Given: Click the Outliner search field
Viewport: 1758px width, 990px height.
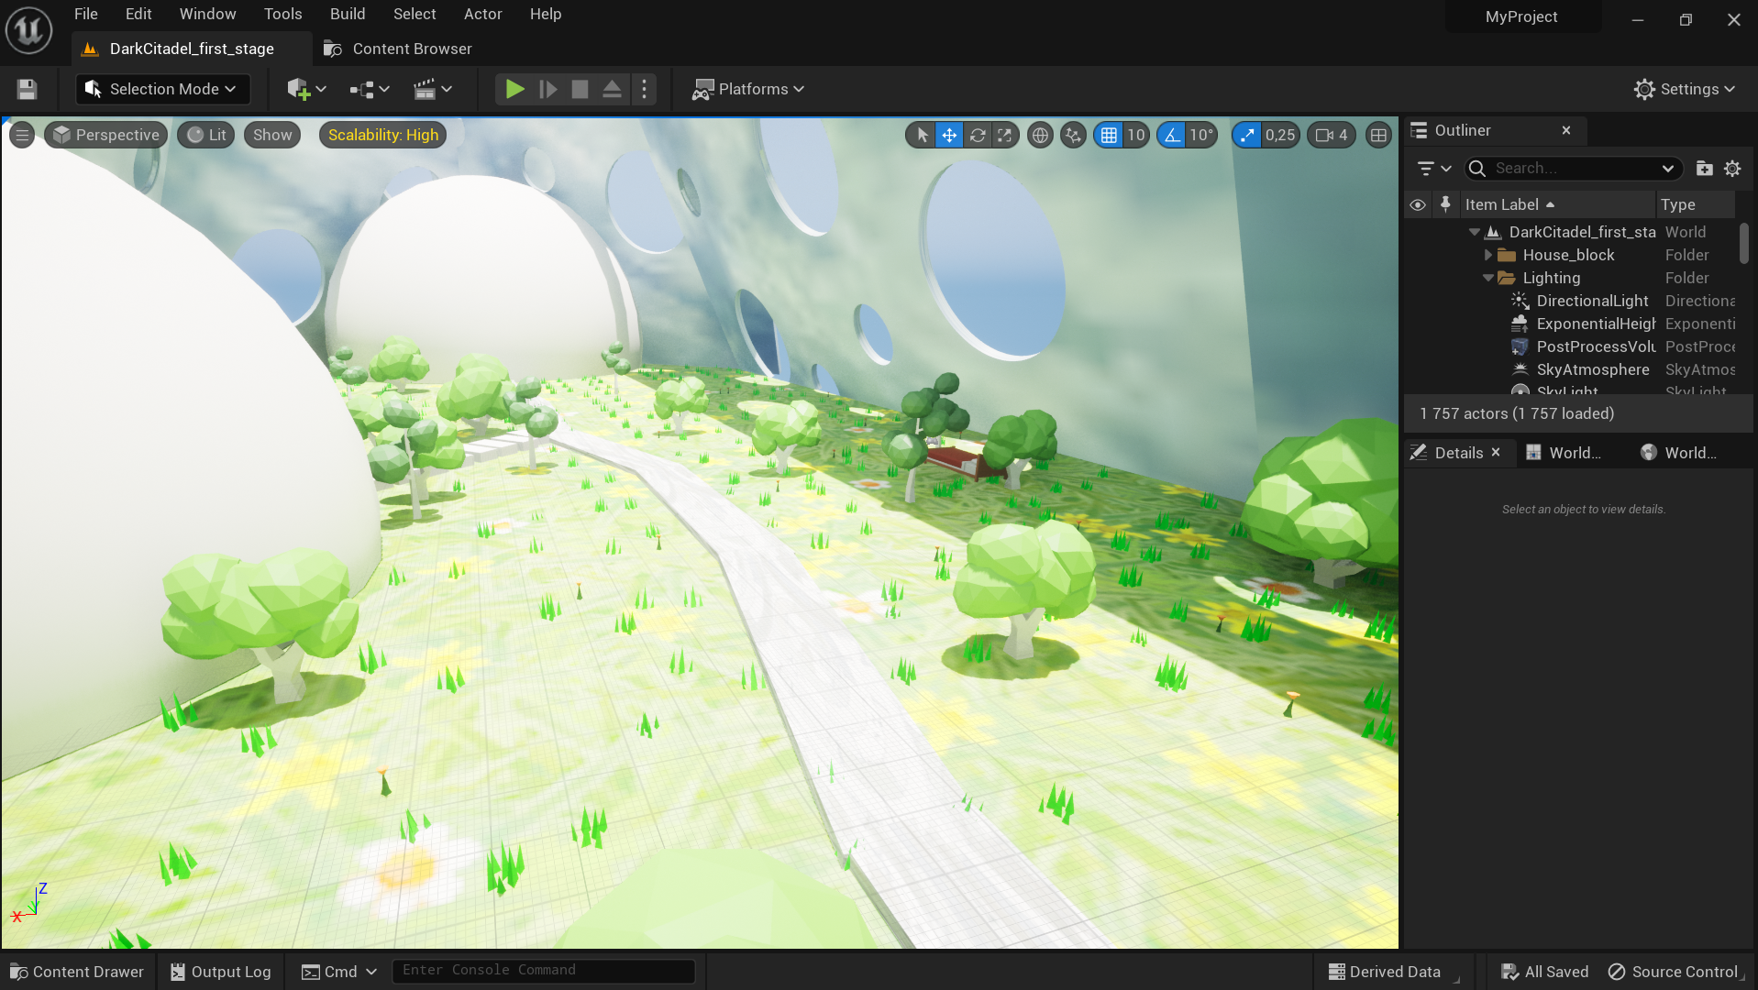Looking at the screenshot, I should [x=1574, y=168].
